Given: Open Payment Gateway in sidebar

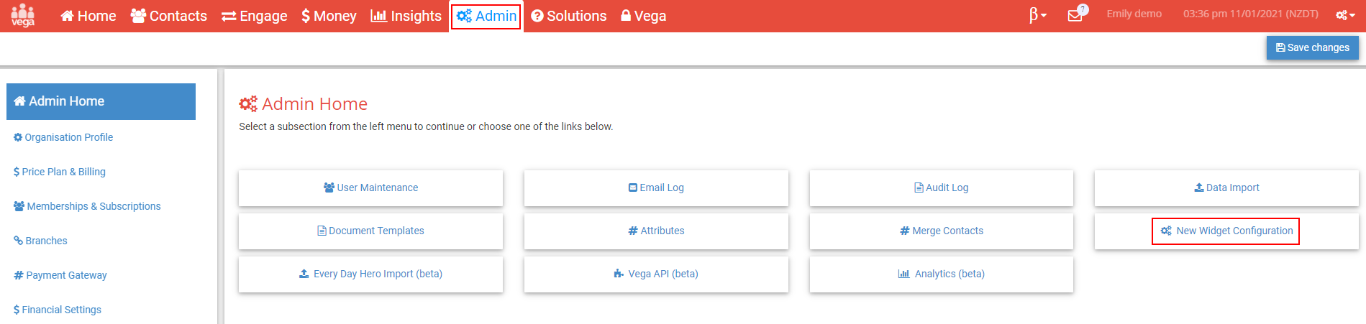Looking at the screenshot, I should [x=60, y=275].
